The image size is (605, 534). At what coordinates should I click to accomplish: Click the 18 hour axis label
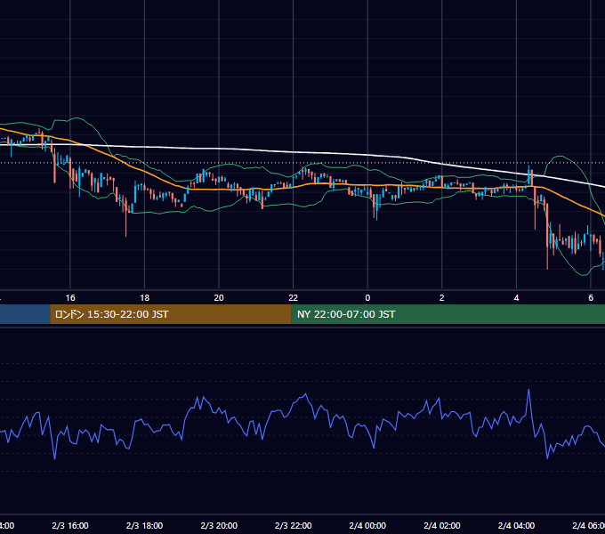click(144, 298)
